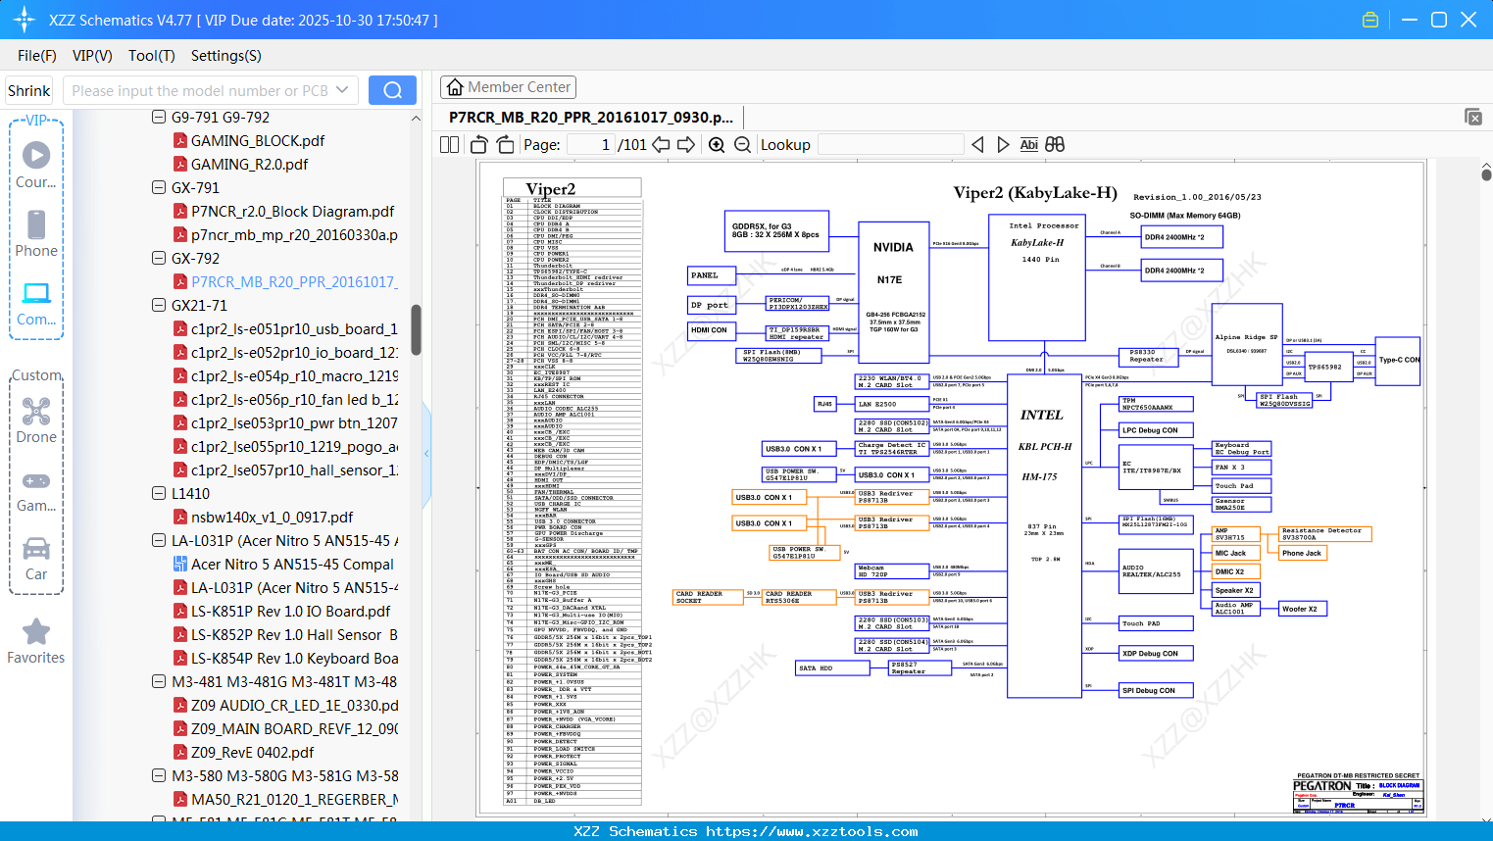Focus the model number or PCB search field

200,90
